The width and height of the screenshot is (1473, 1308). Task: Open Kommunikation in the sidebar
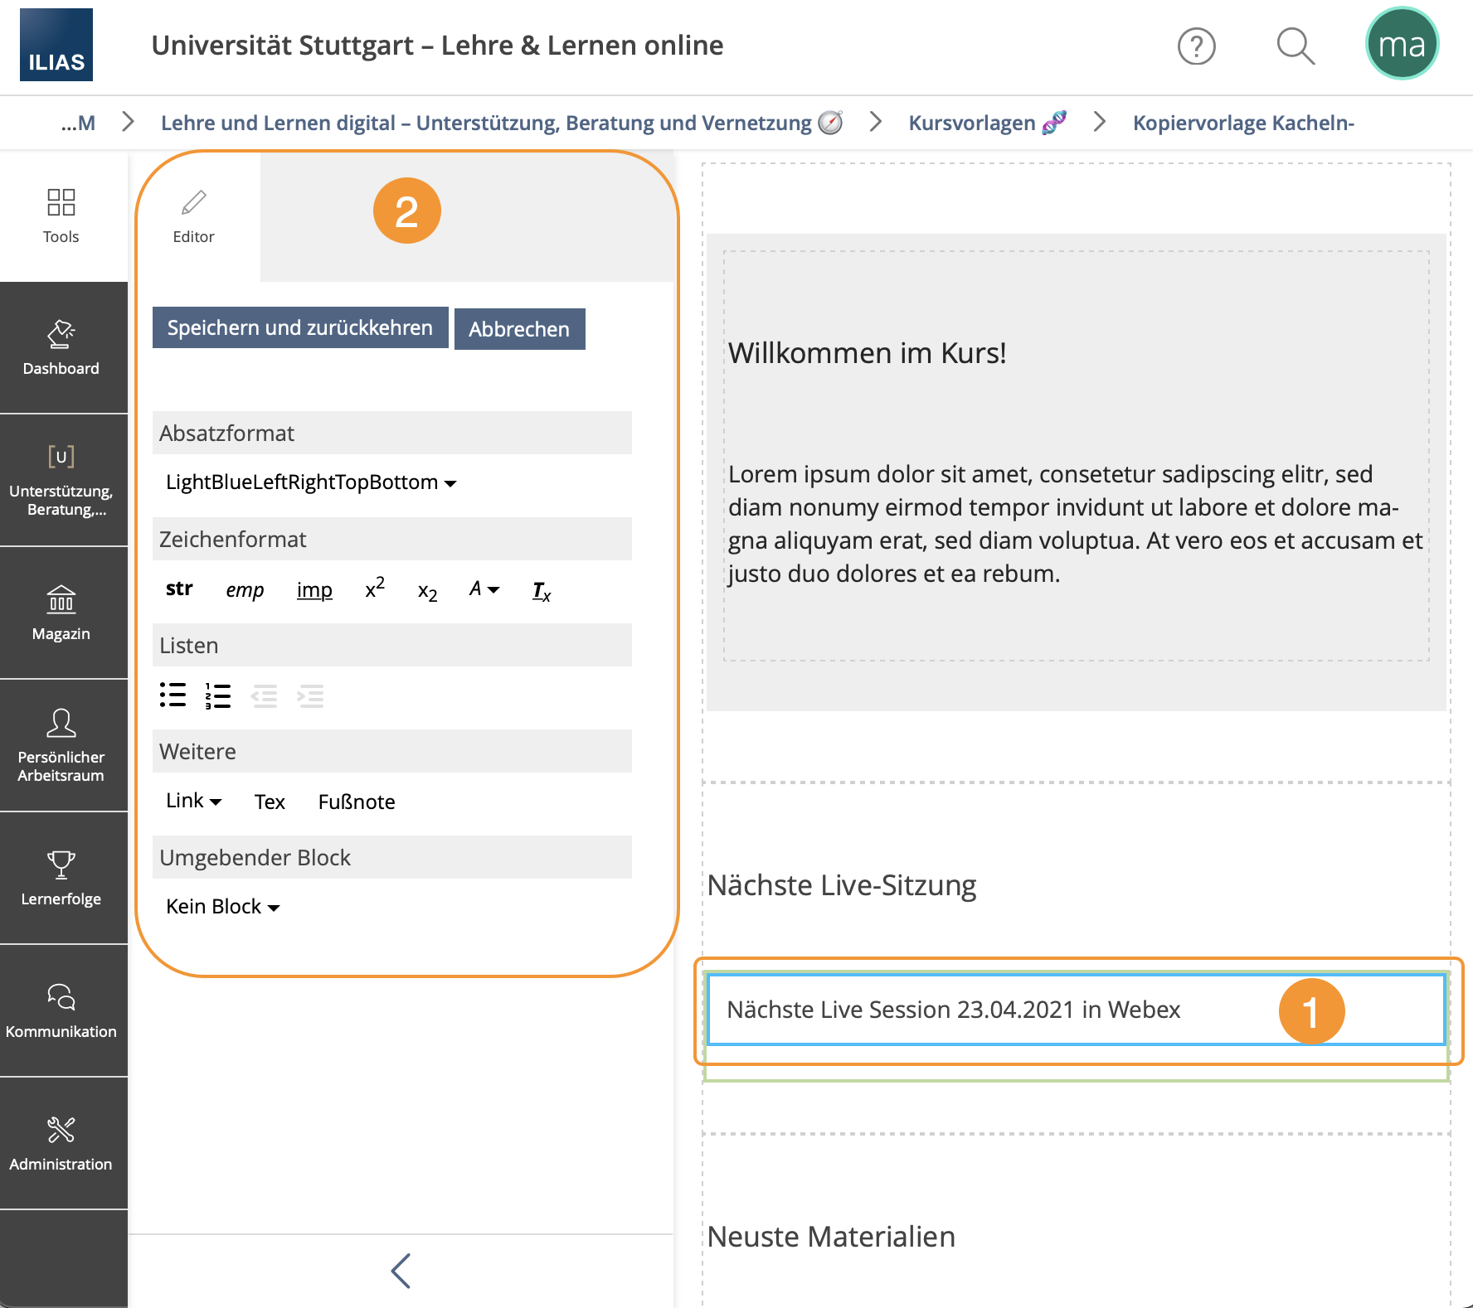61,1011
